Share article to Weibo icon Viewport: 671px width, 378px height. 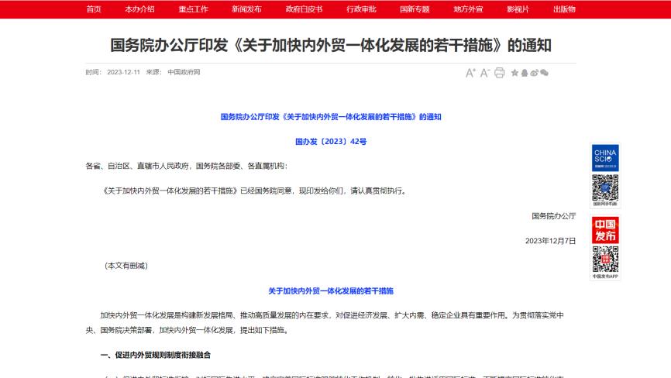(534, 73)
